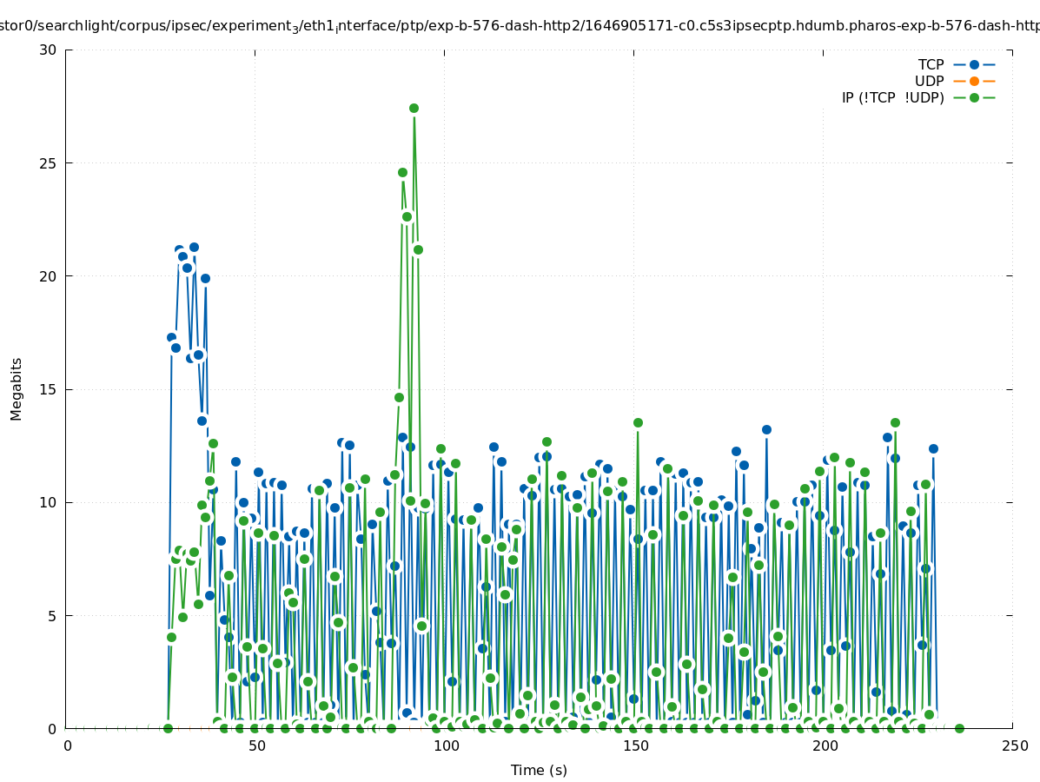Click the green IP legend marker
This screenshot has width=1040, height=782.
pyautogui.click(x=974, y=98)
